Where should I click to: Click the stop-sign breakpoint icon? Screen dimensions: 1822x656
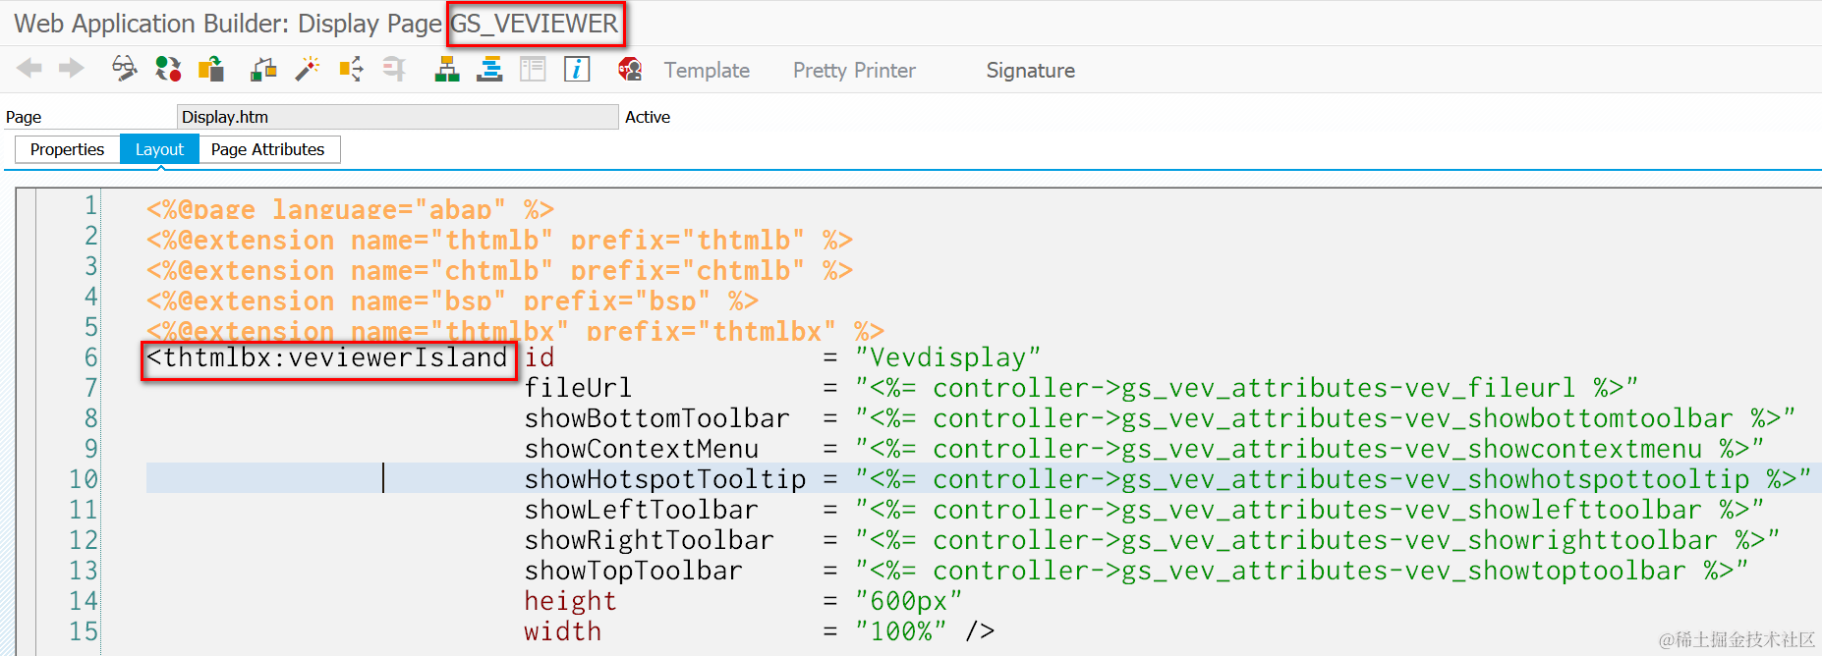tap(630, 69)
